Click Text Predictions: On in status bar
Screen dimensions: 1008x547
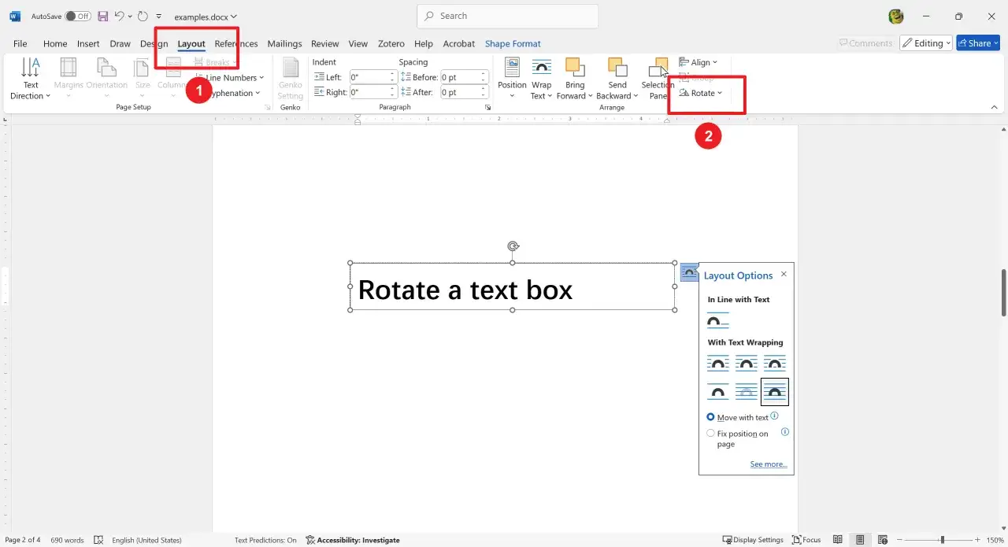(x=265, y=540)
